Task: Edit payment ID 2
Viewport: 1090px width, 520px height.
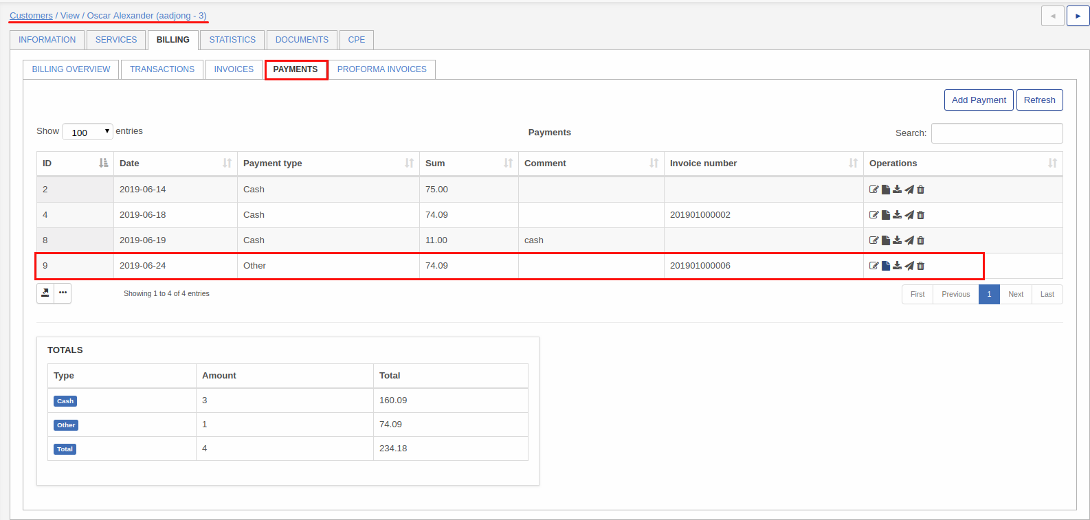Action: click(874, 190)
